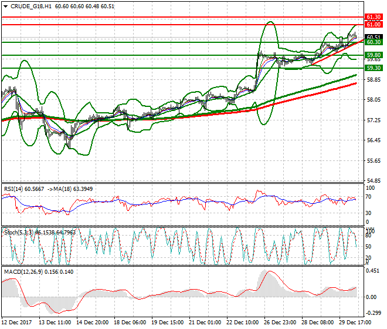387x329 pixels.
Task: Open the chart dropdown triangle beside CRUDE_G18,H1
Action: pyautogui.click(x=5, y=6)
